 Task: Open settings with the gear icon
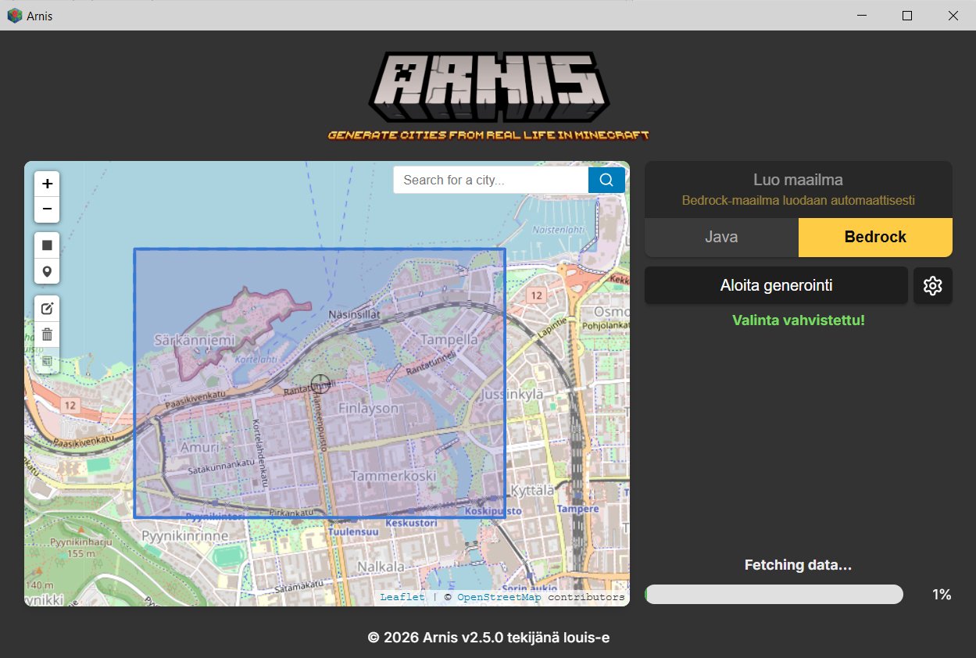[x=932, y=286]
